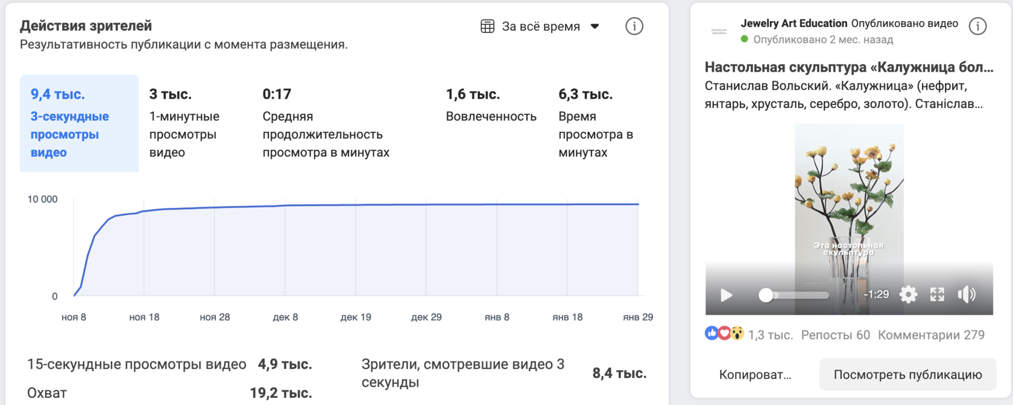Click the reaction emoji icons

724,334
